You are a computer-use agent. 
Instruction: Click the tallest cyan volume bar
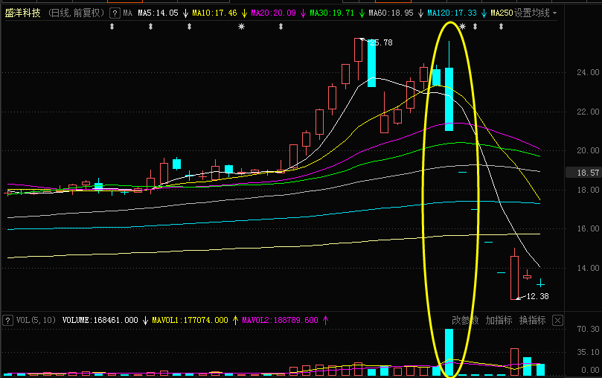[449, 352]
